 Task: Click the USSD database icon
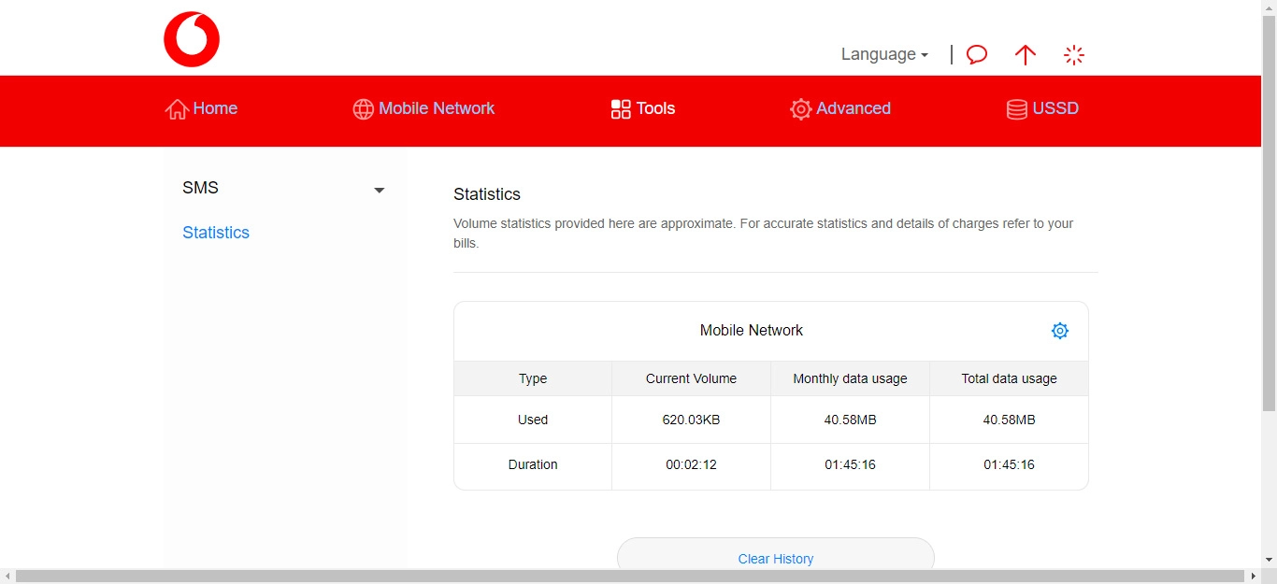1016,108
